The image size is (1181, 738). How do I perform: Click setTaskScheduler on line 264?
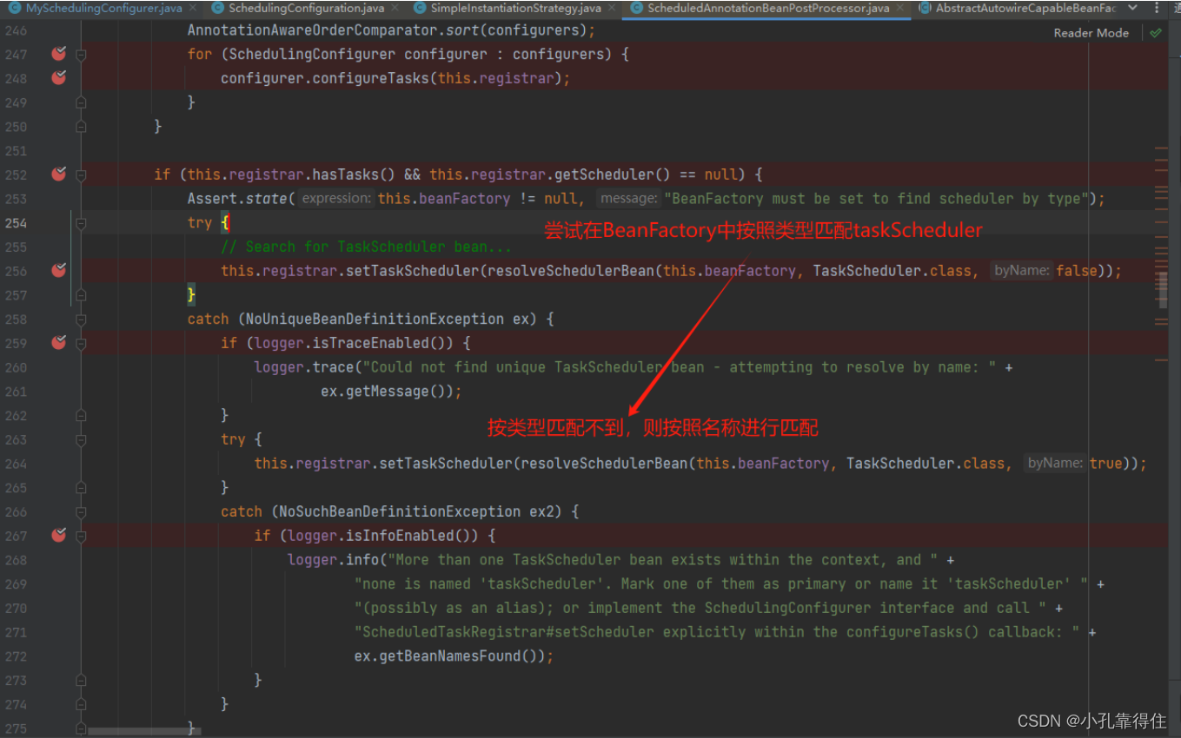click(x=445, y=464)
